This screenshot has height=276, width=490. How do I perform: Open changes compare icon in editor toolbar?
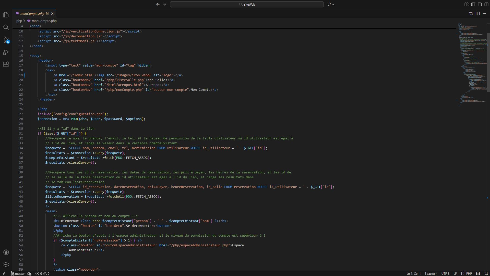click(x=471, y=14)
